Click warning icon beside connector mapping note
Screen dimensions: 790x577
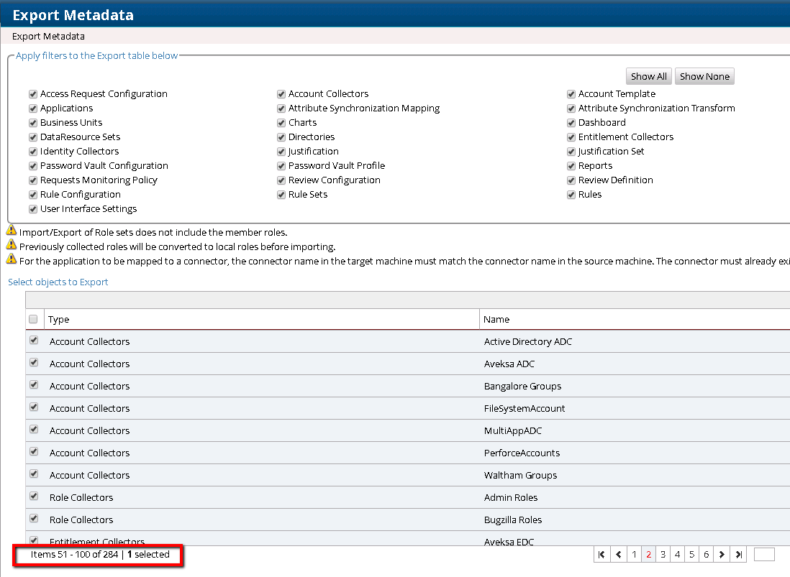pos(12,260)
